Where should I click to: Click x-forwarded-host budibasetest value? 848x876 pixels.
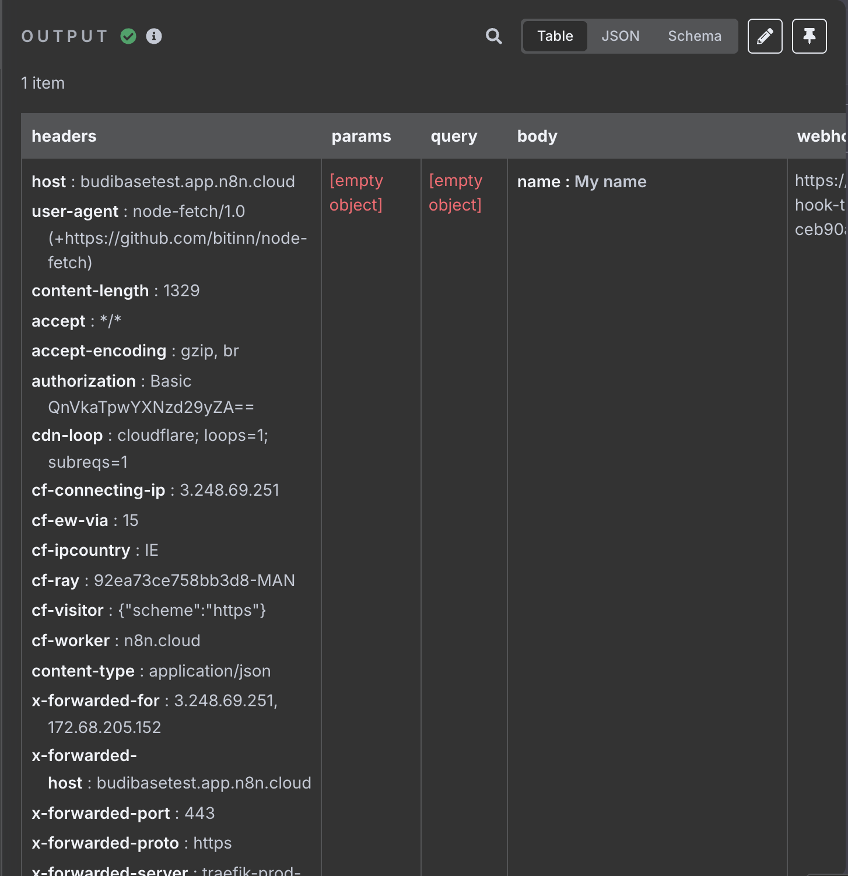204,783
